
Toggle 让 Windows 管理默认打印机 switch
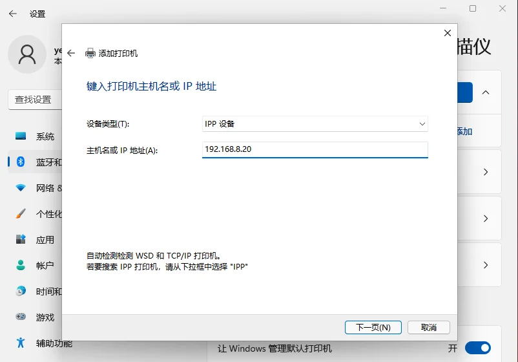click(478, 348)
